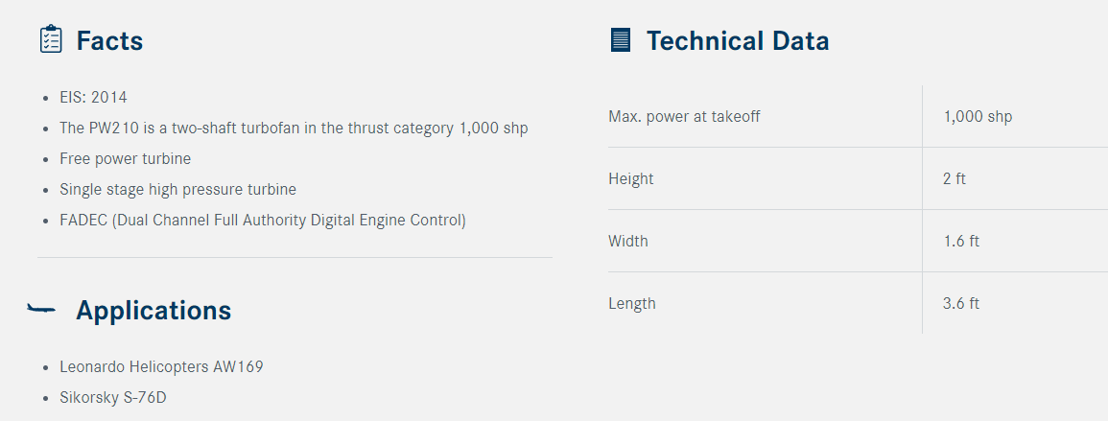Click Single stage high pressure turbine text
This screenshot has height=421, width=1108.
pyautogui.click(x=178, y=189)
